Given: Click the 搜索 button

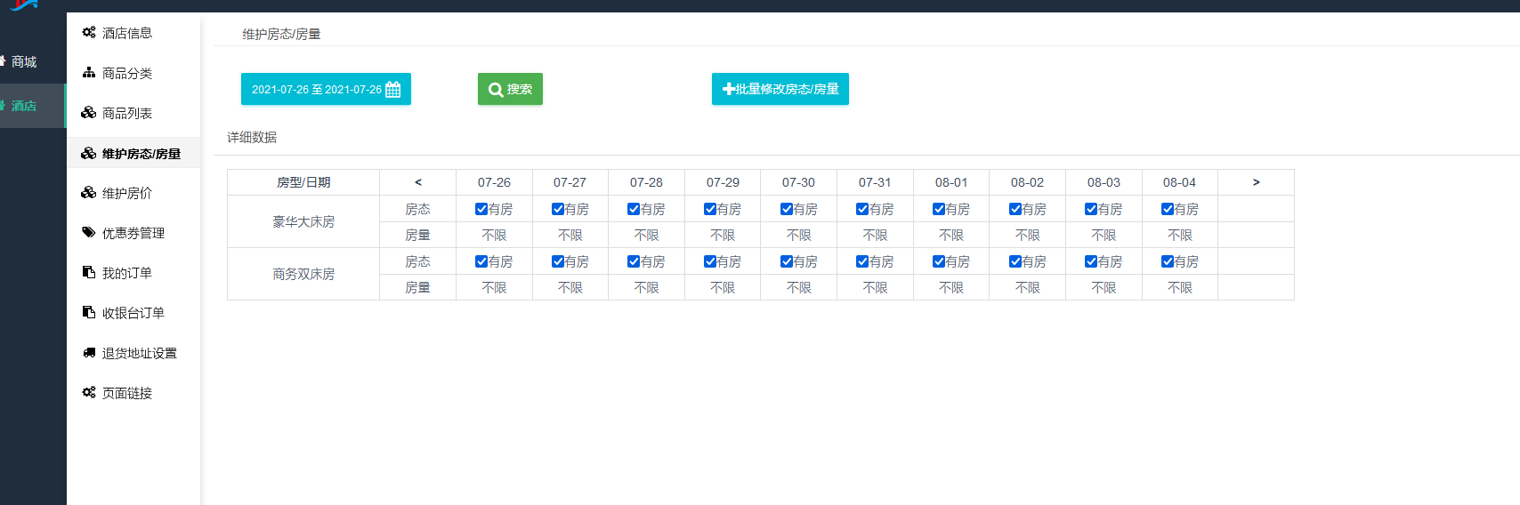Looking at the screenshot, I should click(x=510, y=89).
